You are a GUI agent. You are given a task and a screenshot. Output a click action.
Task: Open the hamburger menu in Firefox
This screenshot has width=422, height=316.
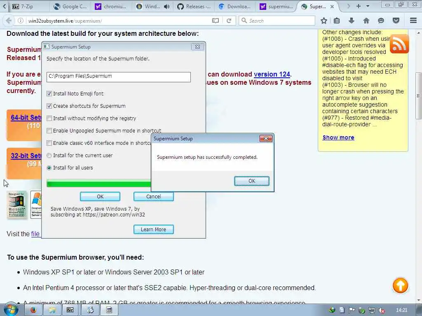tap(413, 21)
